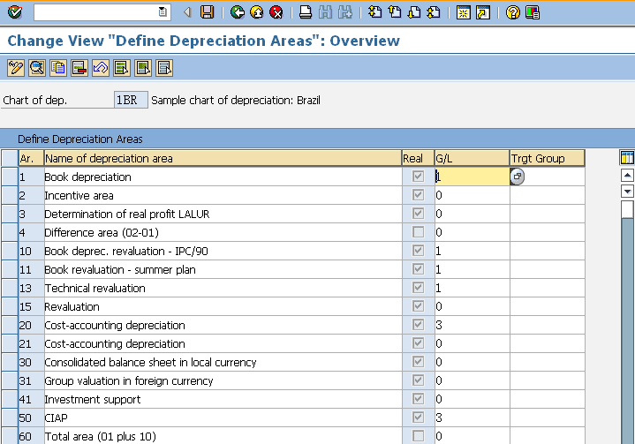The height and width of the screenshot is (444, 635).
Task: Click the Create New Session icon
Action: click(464, 12)
